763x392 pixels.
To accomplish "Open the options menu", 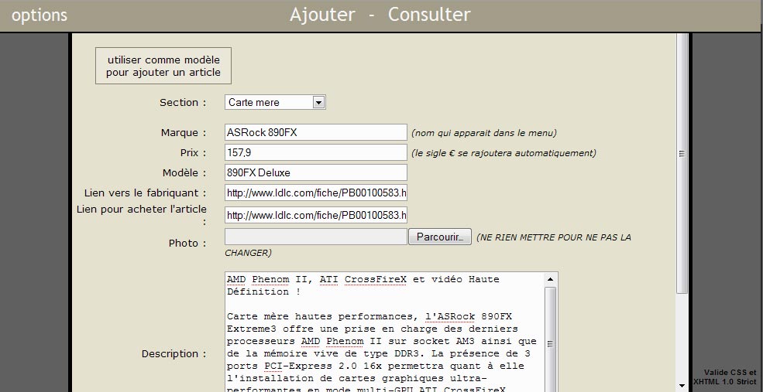I will coord(40,15).
